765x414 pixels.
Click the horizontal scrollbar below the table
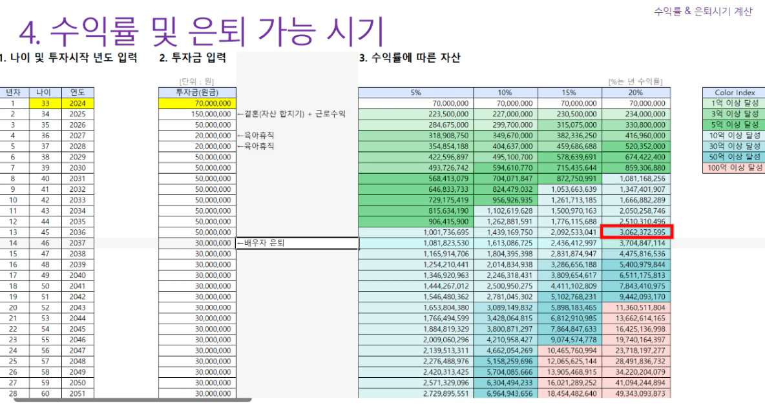click(x=129, y=400)
